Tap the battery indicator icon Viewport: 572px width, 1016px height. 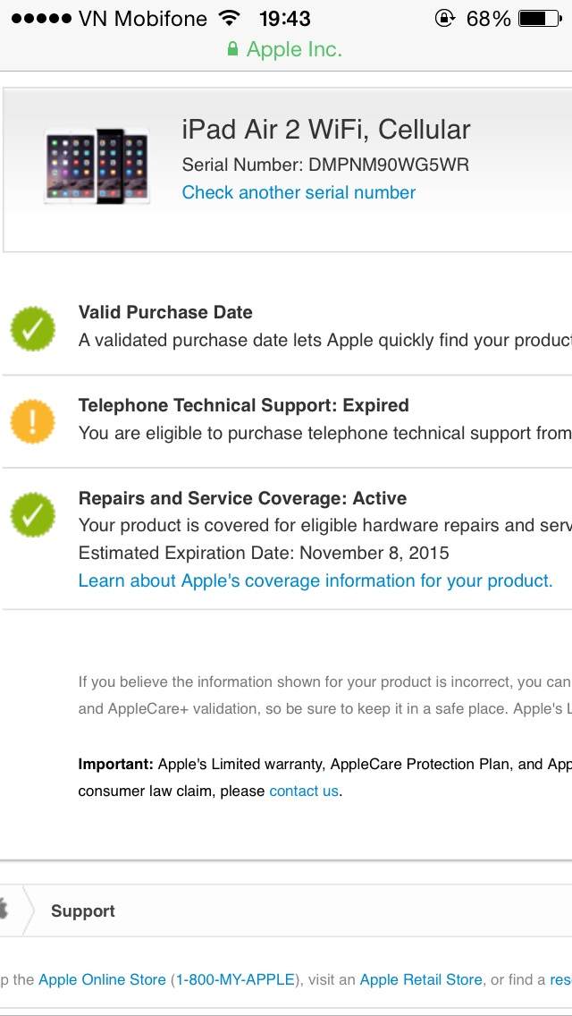click(538, 18)
